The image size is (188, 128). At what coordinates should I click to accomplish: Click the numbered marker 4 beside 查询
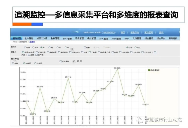coord(74,62)
